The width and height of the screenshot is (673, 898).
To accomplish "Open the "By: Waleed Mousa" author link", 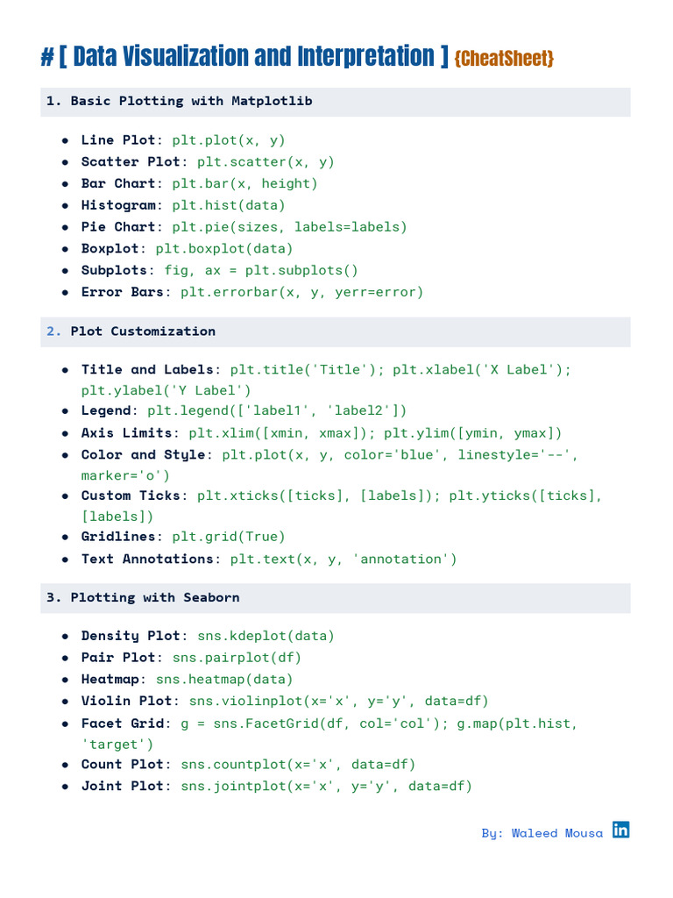I will (x=542, y=833).
